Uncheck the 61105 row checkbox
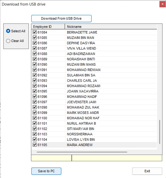Image resolution: width=166 pixels, height=178 pixels. coord(35,145)
